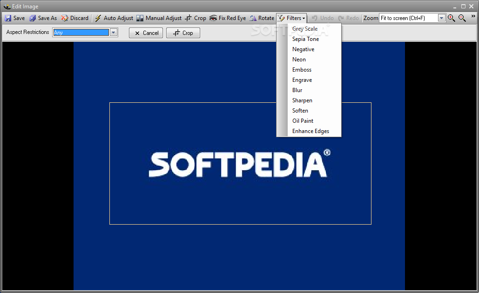The image size is (479, 293).
Task: Close the Edit Image window
Action: click(x=472, y=6)
